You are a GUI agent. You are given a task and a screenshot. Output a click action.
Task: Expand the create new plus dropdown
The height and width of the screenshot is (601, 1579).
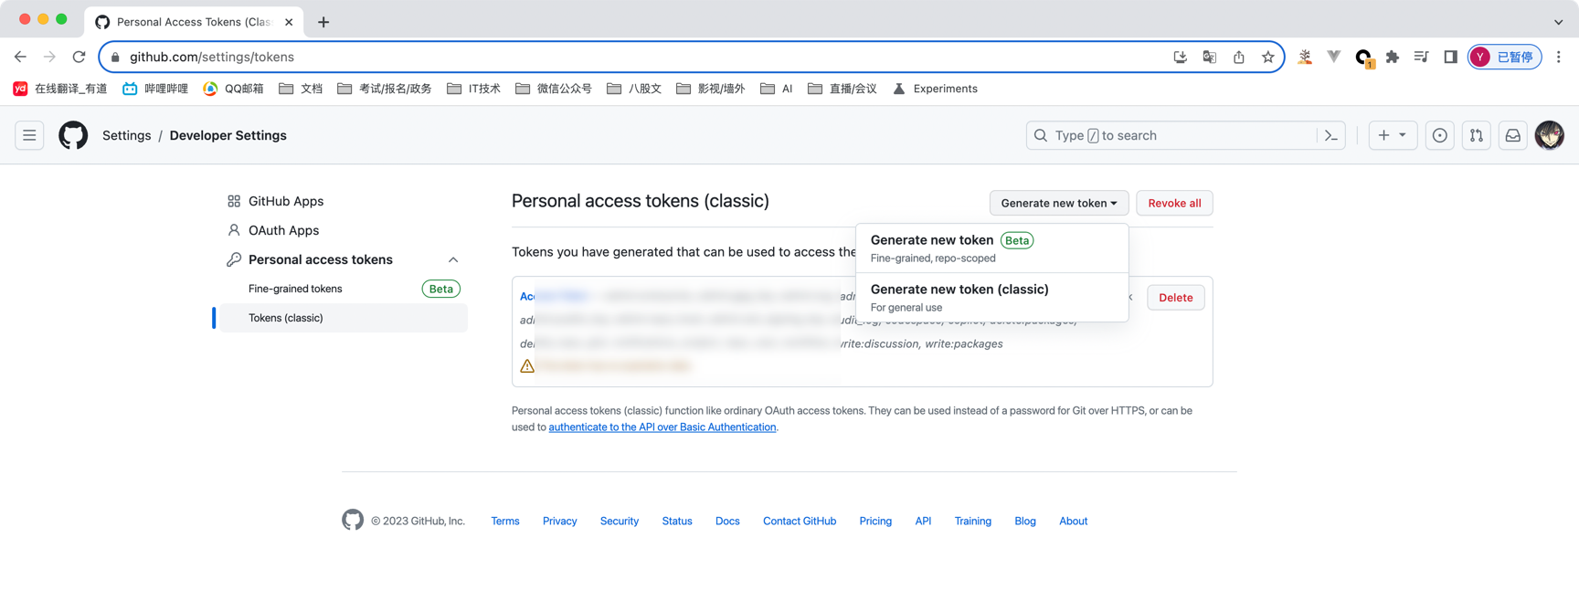click(1392, 135)
